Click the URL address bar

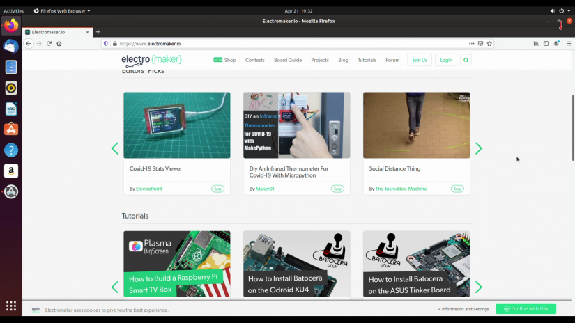279,43
